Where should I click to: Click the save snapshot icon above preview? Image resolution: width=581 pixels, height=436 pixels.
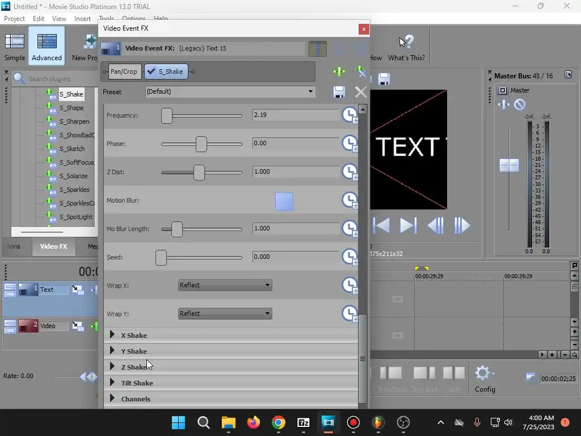click(384, 79)
